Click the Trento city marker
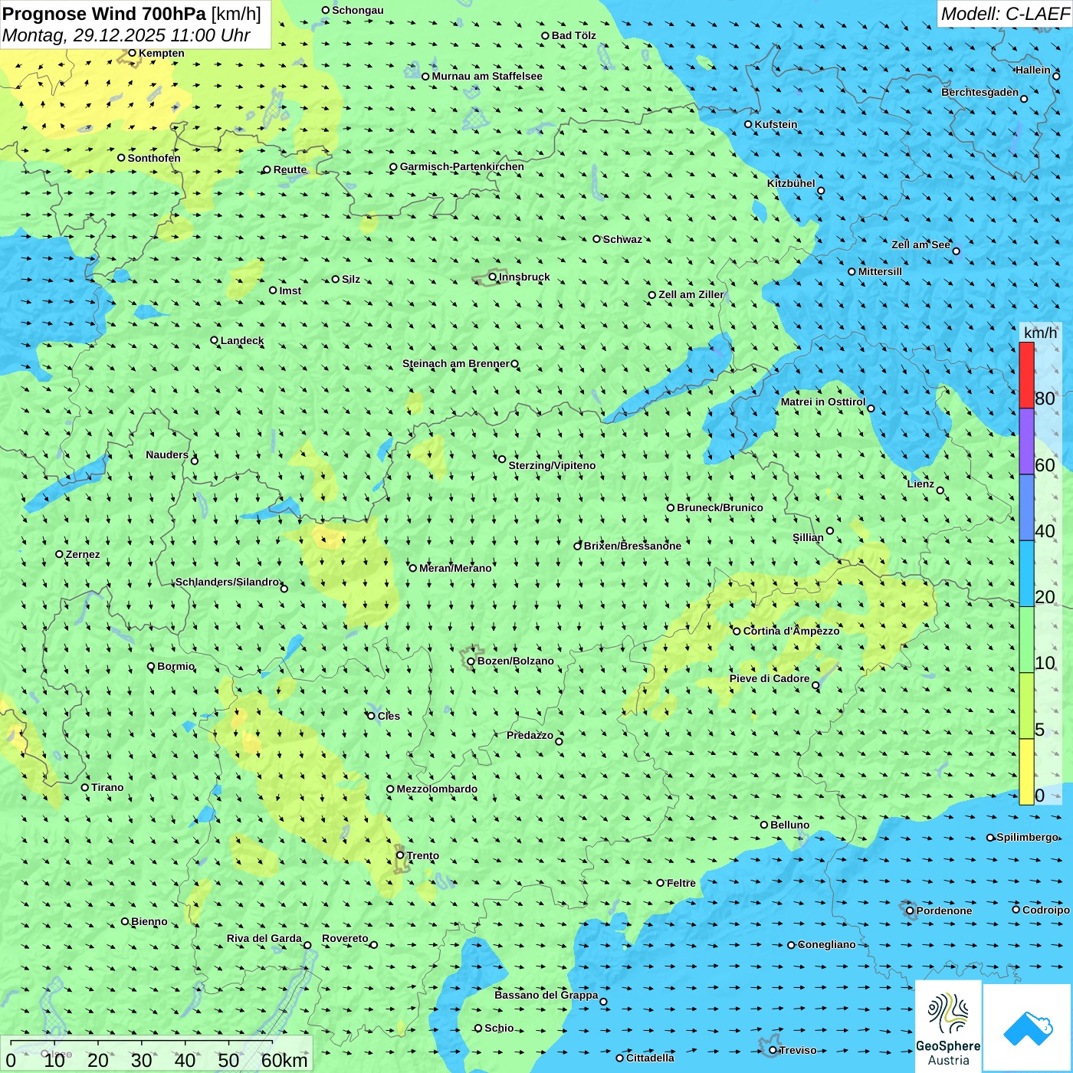 [400, 855]
